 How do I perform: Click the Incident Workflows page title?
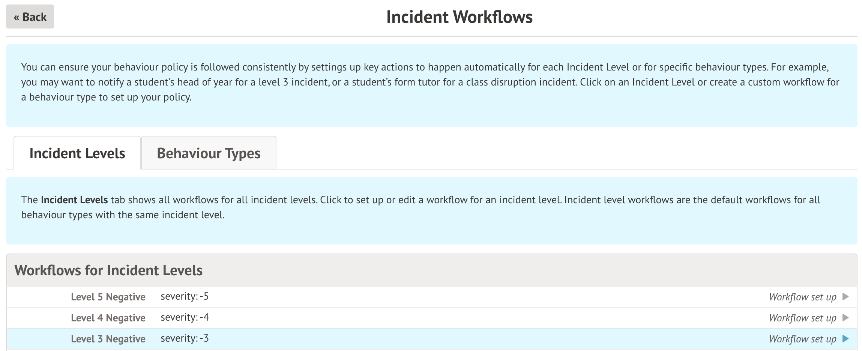pyautogui.click(x=459, y=17)
